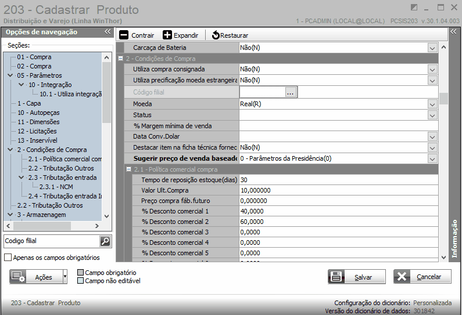
Task: Collapse 3 - Armazenagem tree node
Action: tap(10, 215)
